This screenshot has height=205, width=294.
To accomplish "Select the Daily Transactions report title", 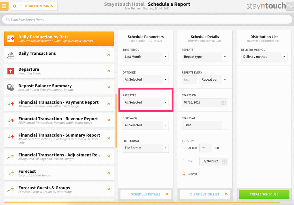I will tap(37, 53).
